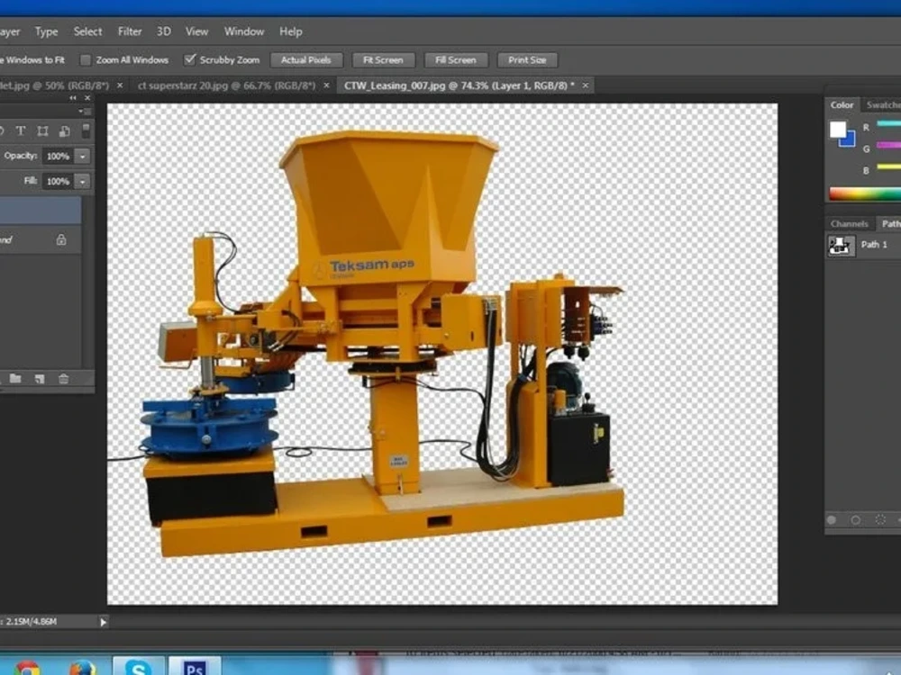Image resolution: width=901 pixels, height=675 pixels.
Task: Click the Photoshop taskbar icon
Action: point(195,667)
